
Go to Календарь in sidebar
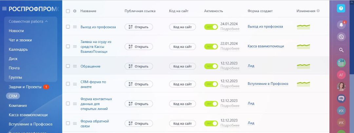[18, 49]
